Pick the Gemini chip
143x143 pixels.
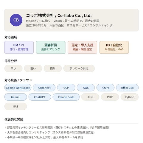coord(15,97)
